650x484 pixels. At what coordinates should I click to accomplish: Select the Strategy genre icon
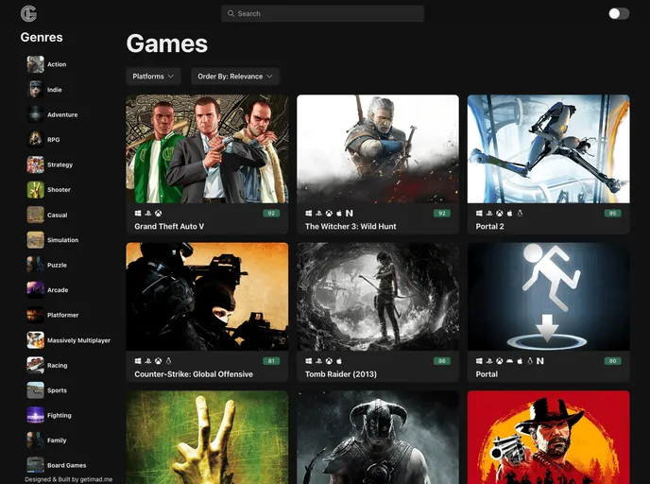[x=36, y=164]
